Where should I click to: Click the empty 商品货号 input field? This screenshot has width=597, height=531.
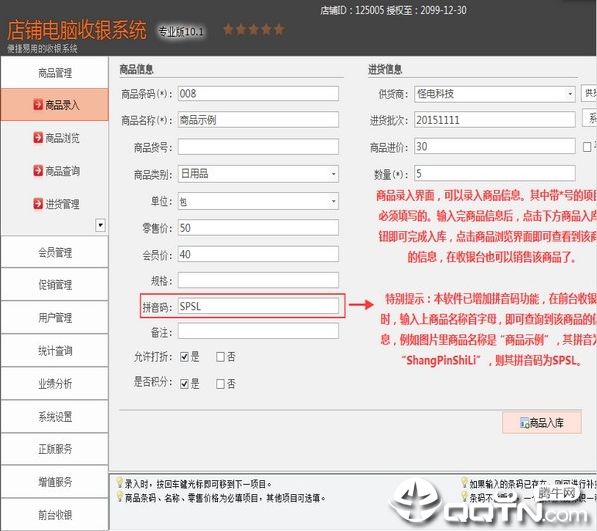258,147
